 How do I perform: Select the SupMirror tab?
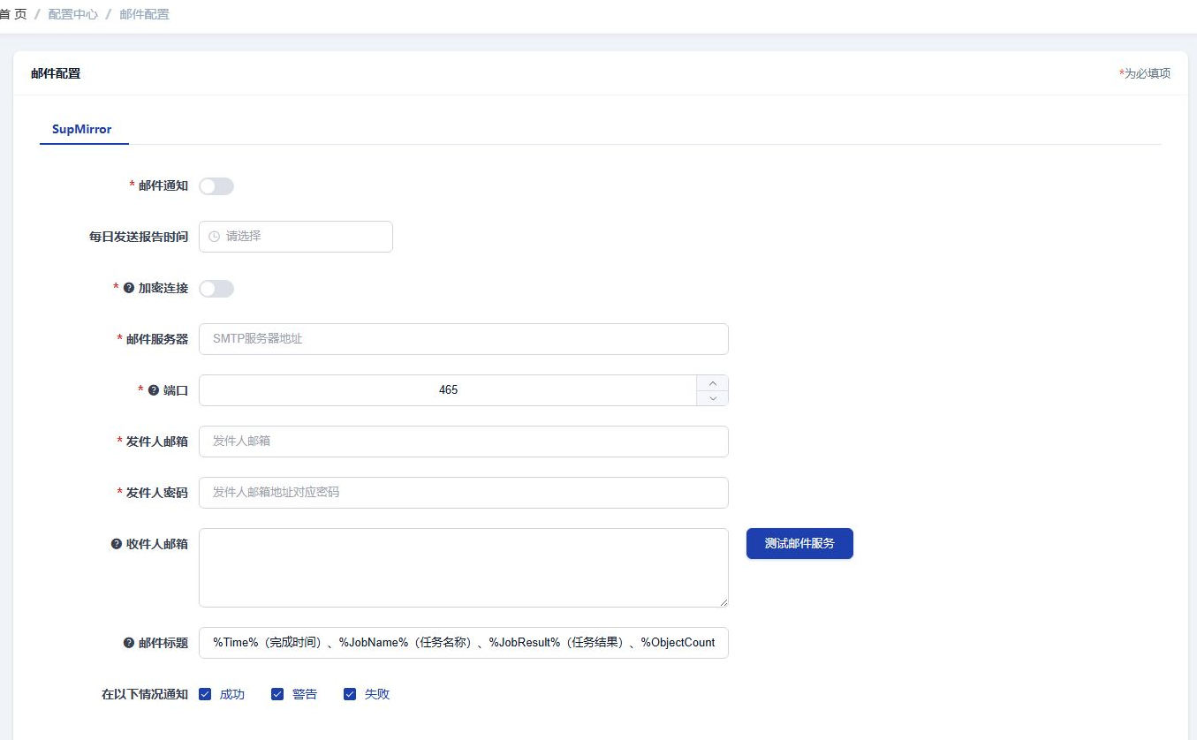click(82, 129)
